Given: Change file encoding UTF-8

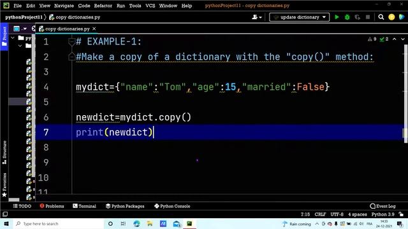Looking at the screenshot, I should [x=337, y=214].
